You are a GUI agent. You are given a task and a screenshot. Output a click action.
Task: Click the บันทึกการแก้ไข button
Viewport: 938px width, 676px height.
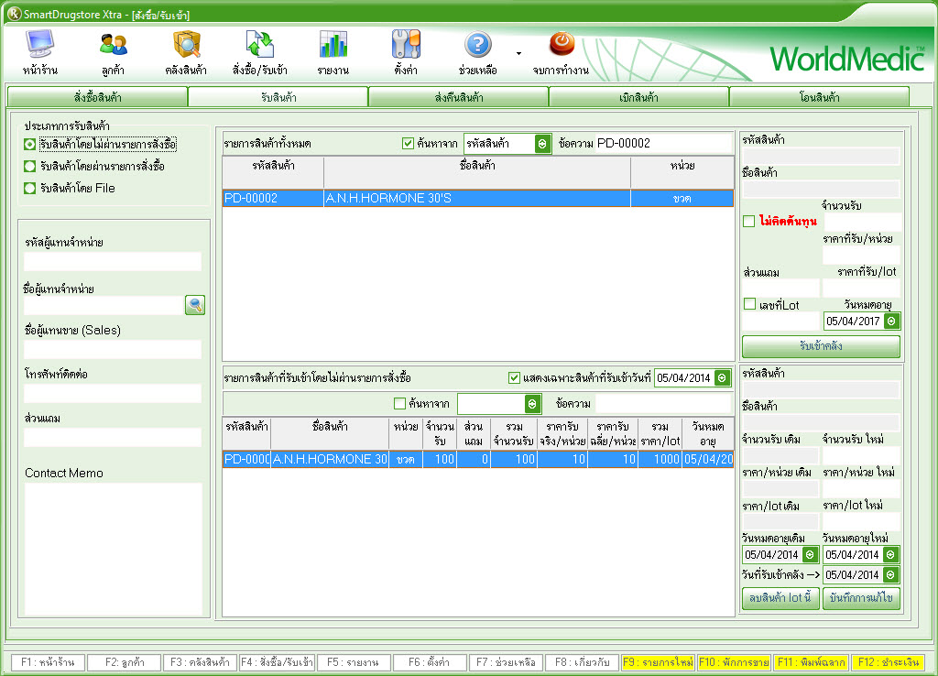(861, 599)
